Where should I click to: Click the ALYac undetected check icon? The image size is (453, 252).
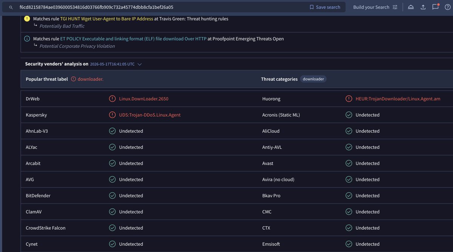(x=112, y=147)
